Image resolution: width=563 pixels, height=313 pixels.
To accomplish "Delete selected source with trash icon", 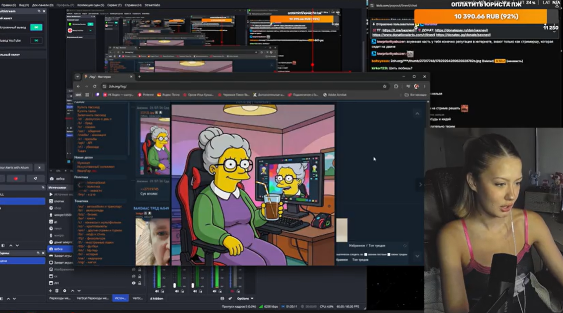I will (x=56, y=291).
